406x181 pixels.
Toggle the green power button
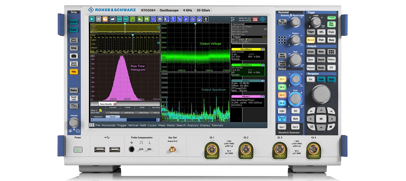pyautogui.click(x=78, y=150)
